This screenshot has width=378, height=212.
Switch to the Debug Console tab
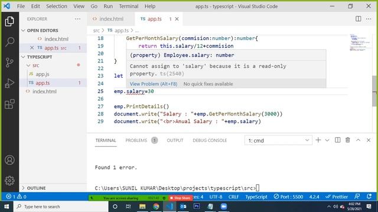(x=210, y=140)
